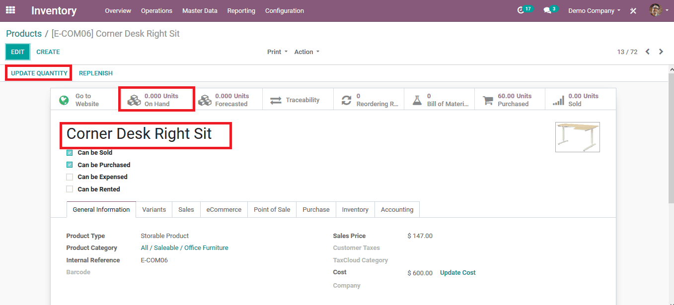The image size is (674, 305).
Task: Toggle the Can be Sold checkbox
Action: 70,153
